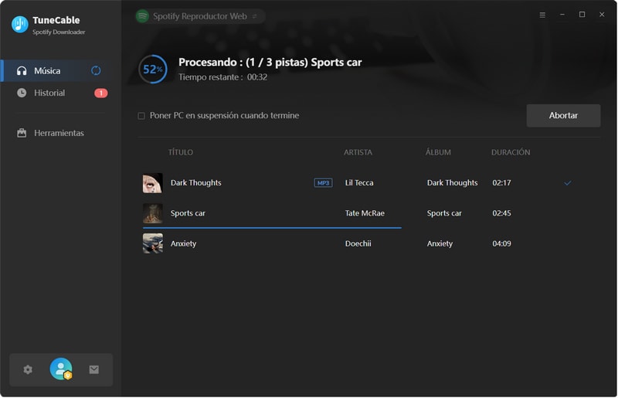Click album name Anxiety
The width and height of the screenshot is (618, 398).
[440, 243]
